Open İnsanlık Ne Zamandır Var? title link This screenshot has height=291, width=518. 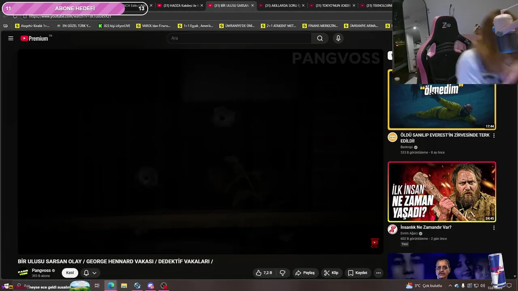tap(426, 228)
